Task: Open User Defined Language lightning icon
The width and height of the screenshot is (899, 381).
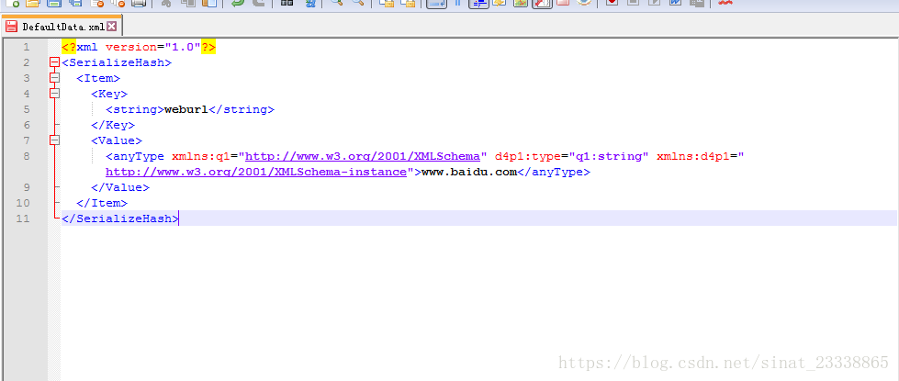Action: pos(499,3)
